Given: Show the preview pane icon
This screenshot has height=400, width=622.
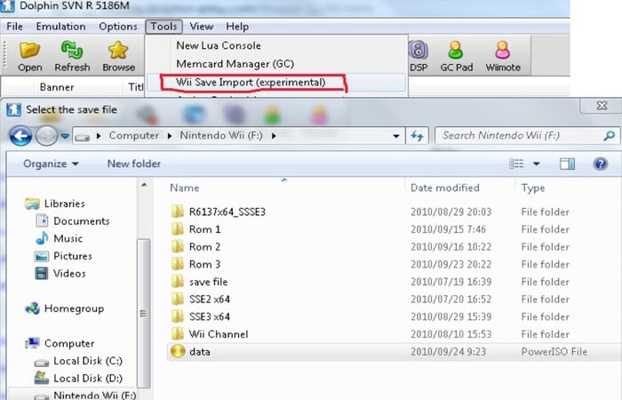Looking at the screenshot, I should (567, 164).
